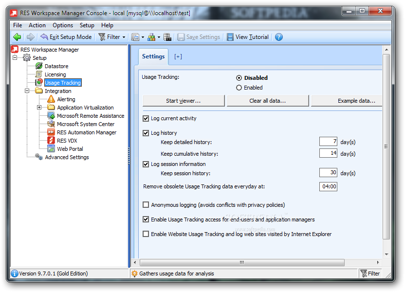The width and height of the screenshot is (405, 292).
Task: Open the colored blocks icon dropdown arrow
Action: coord(159,37)
